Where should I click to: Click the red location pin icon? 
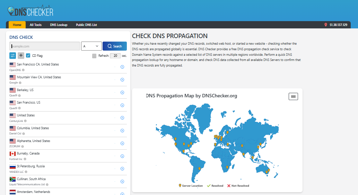tap(325, 25)
